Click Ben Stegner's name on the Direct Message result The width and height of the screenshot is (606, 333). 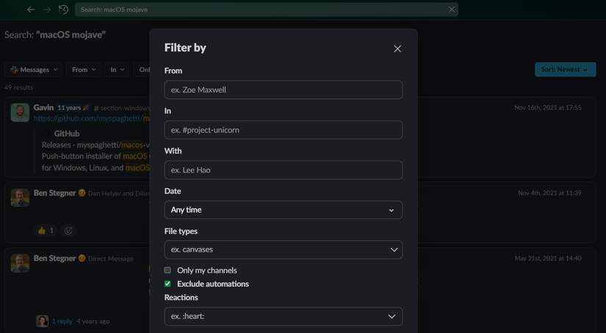click(54, 258)
